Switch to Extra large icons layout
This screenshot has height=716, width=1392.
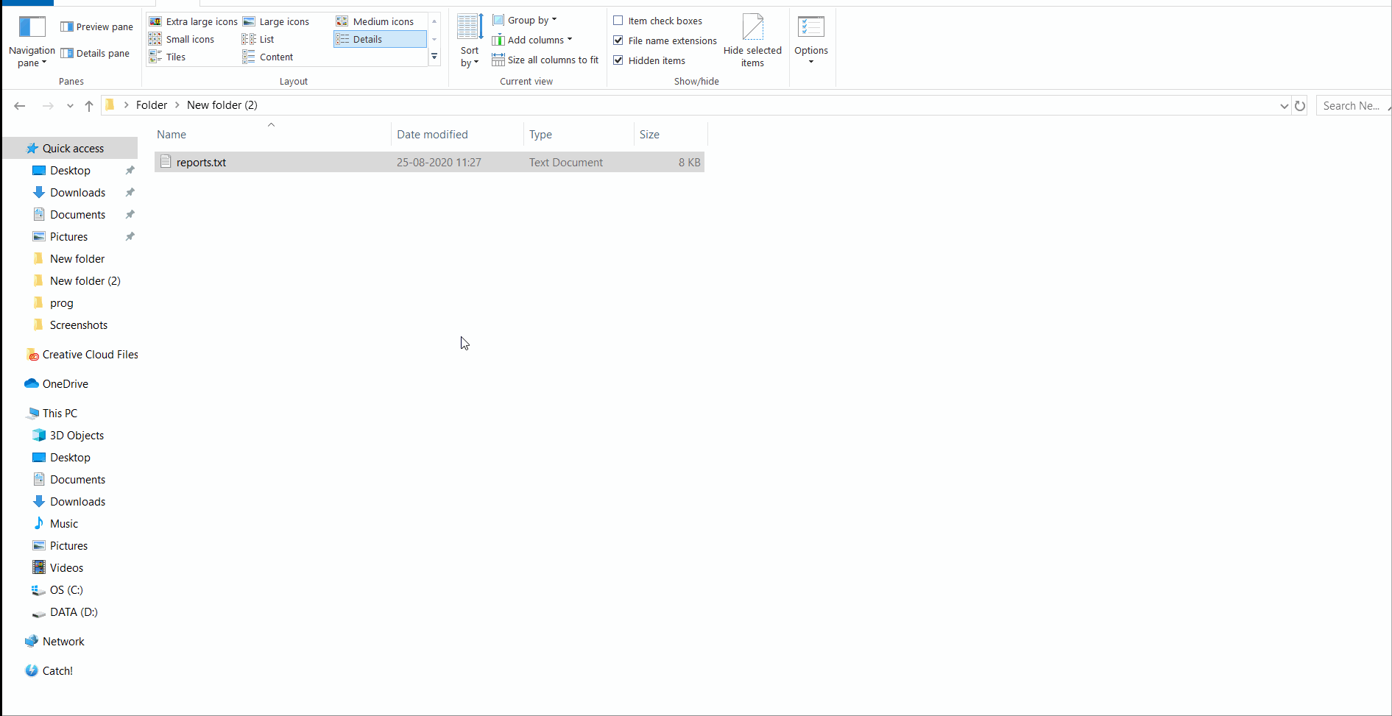point(194,22)
